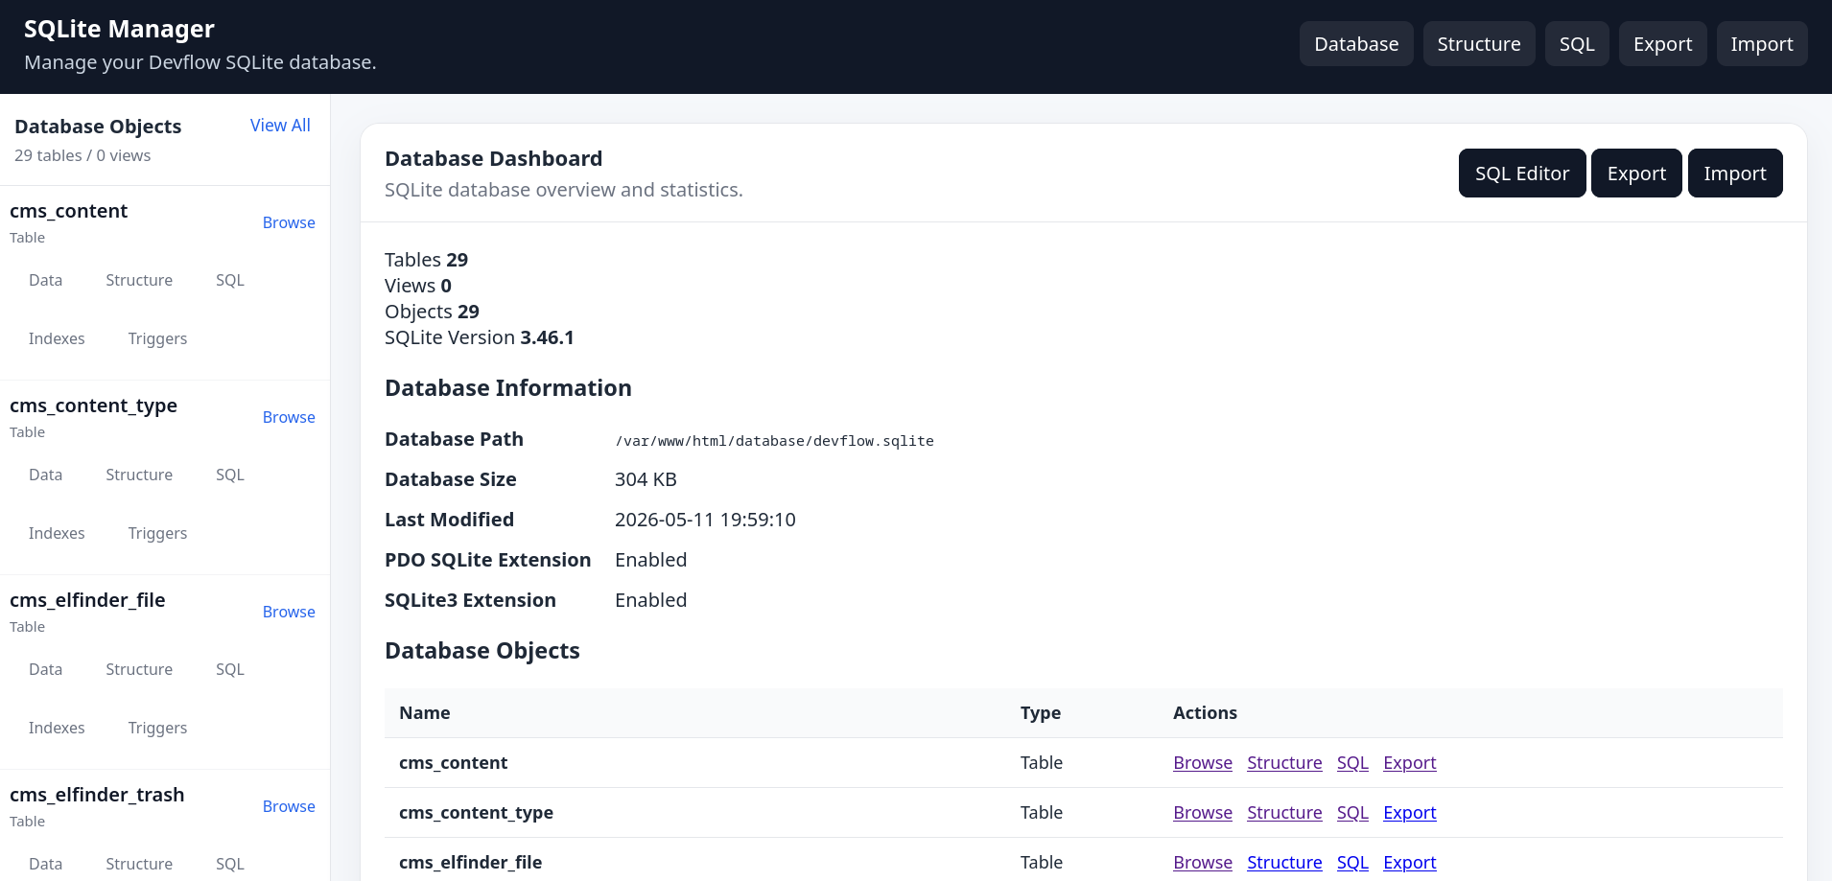Image resolution: width=1832 pixels, height=881 pixels.
Task: Open Export from the top navigation bar
Action: click(1663, 44)
